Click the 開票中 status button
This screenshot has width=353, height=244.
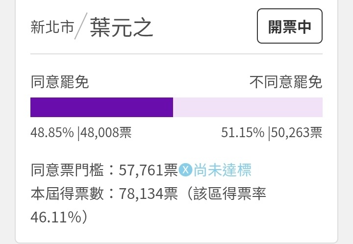pos(290,26)
